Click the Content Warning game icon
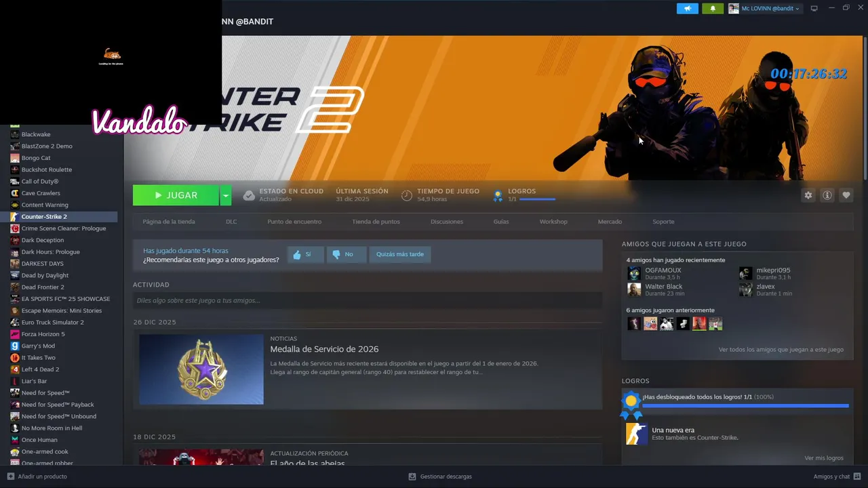 tap(15, 205)
